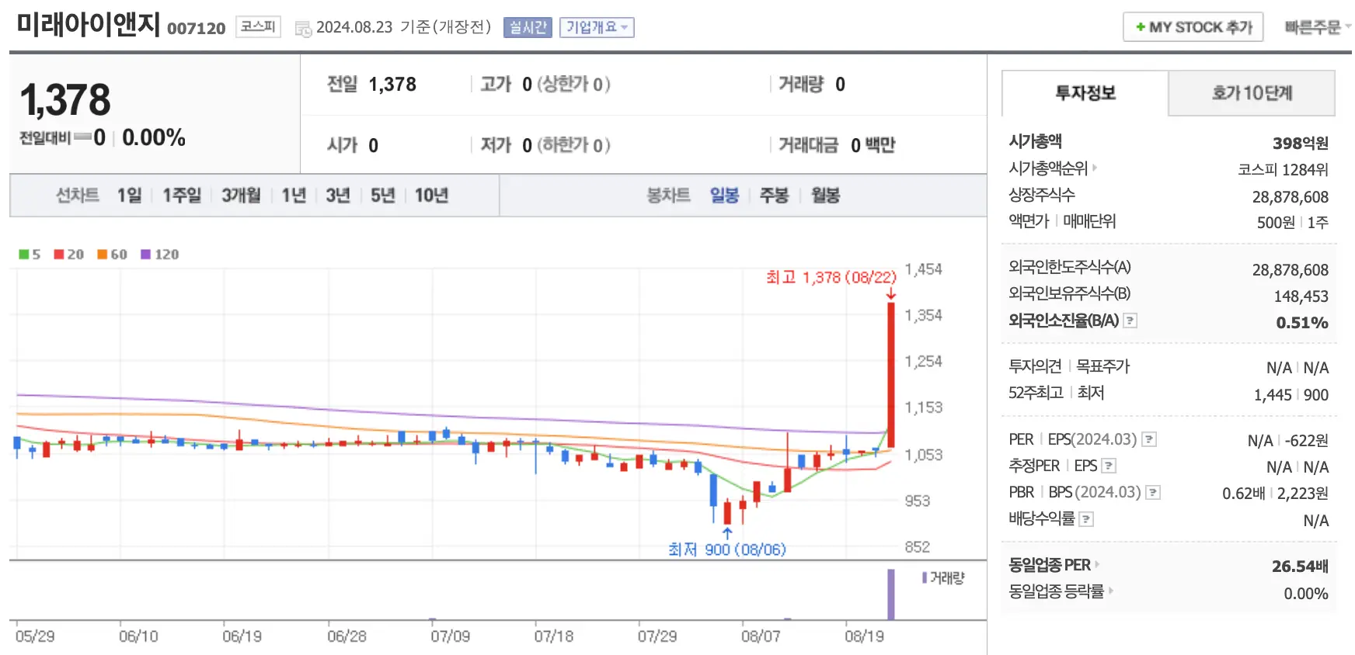Open help icon beside 추정PER EPS

[x=1109, y=466]
